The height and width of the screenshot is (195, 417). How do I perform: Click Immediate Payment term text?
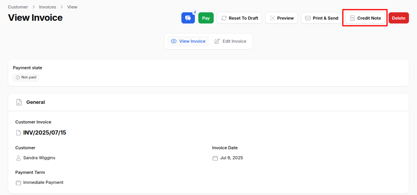(x=43, y=182)
